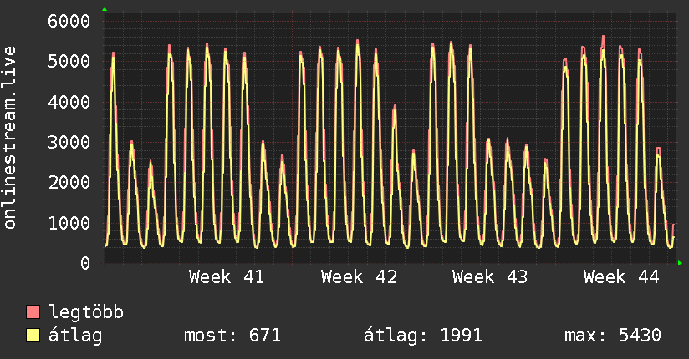This screenshot has width=689, height=359.
Task: Click the pink legtöbb legend swatch
Action: coord(33,311)
